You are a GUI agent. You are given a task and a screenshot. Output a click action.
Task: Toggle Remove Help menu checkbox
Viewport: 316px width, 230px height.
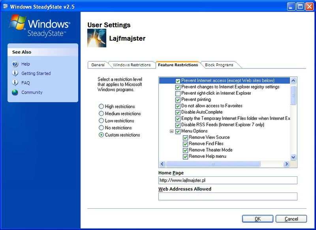pyautogui.click(x=185, y=157)
